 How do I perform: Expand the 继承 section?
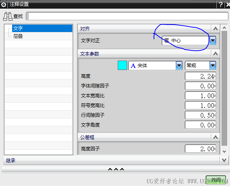tap(224, 160)
